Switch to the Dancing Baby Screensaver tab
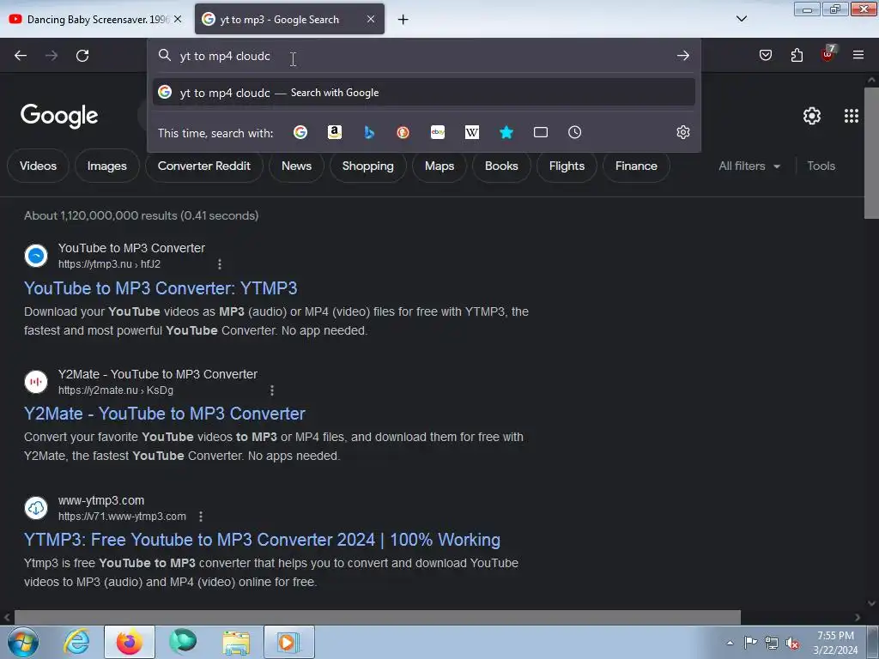The height and width of the screenshot is (659, 879). coord(95,19)
